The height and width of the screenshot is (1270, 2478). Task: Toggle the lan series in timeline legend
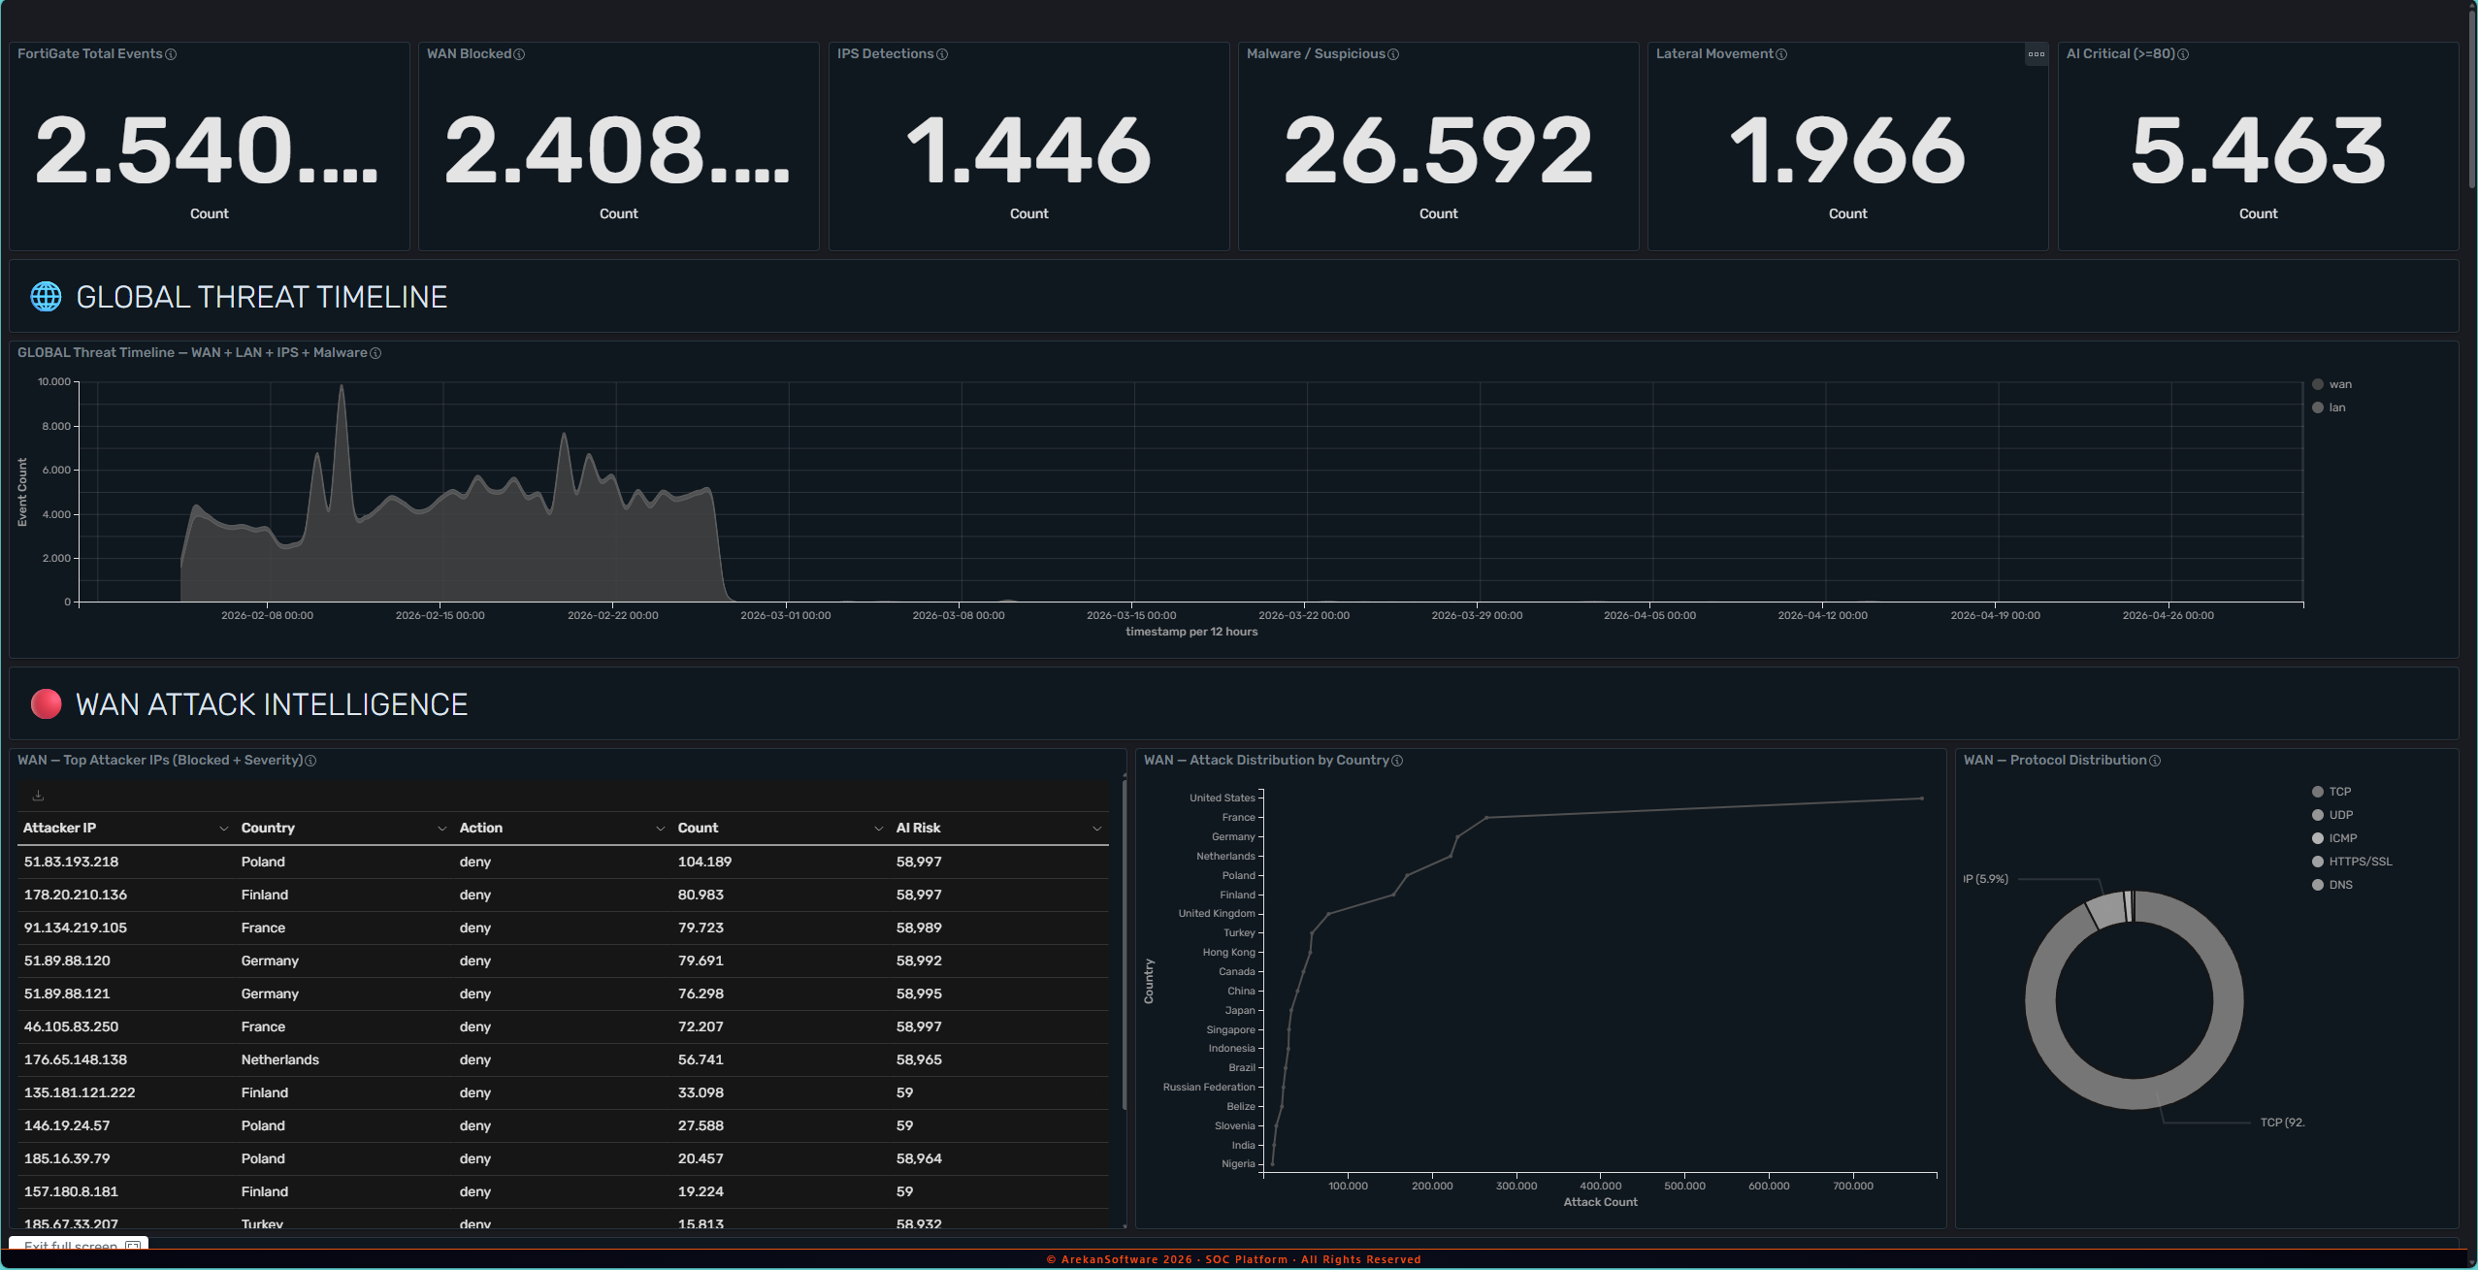click(2329, 407)
